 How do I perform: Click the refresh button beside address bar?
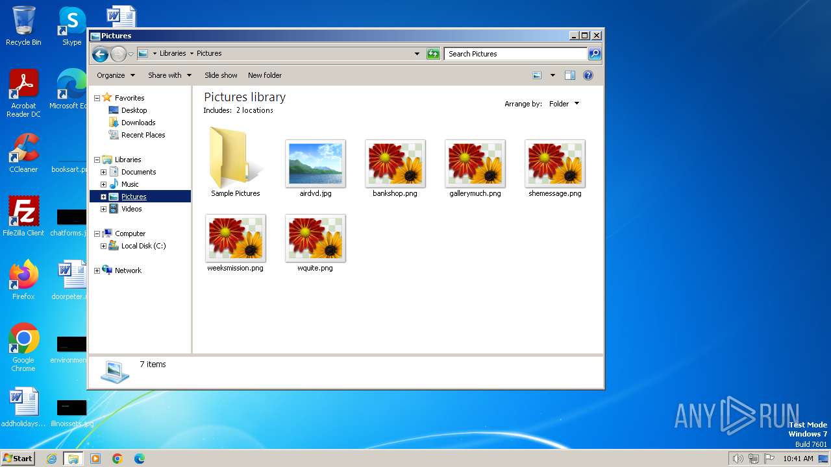[x=433, y=54]
